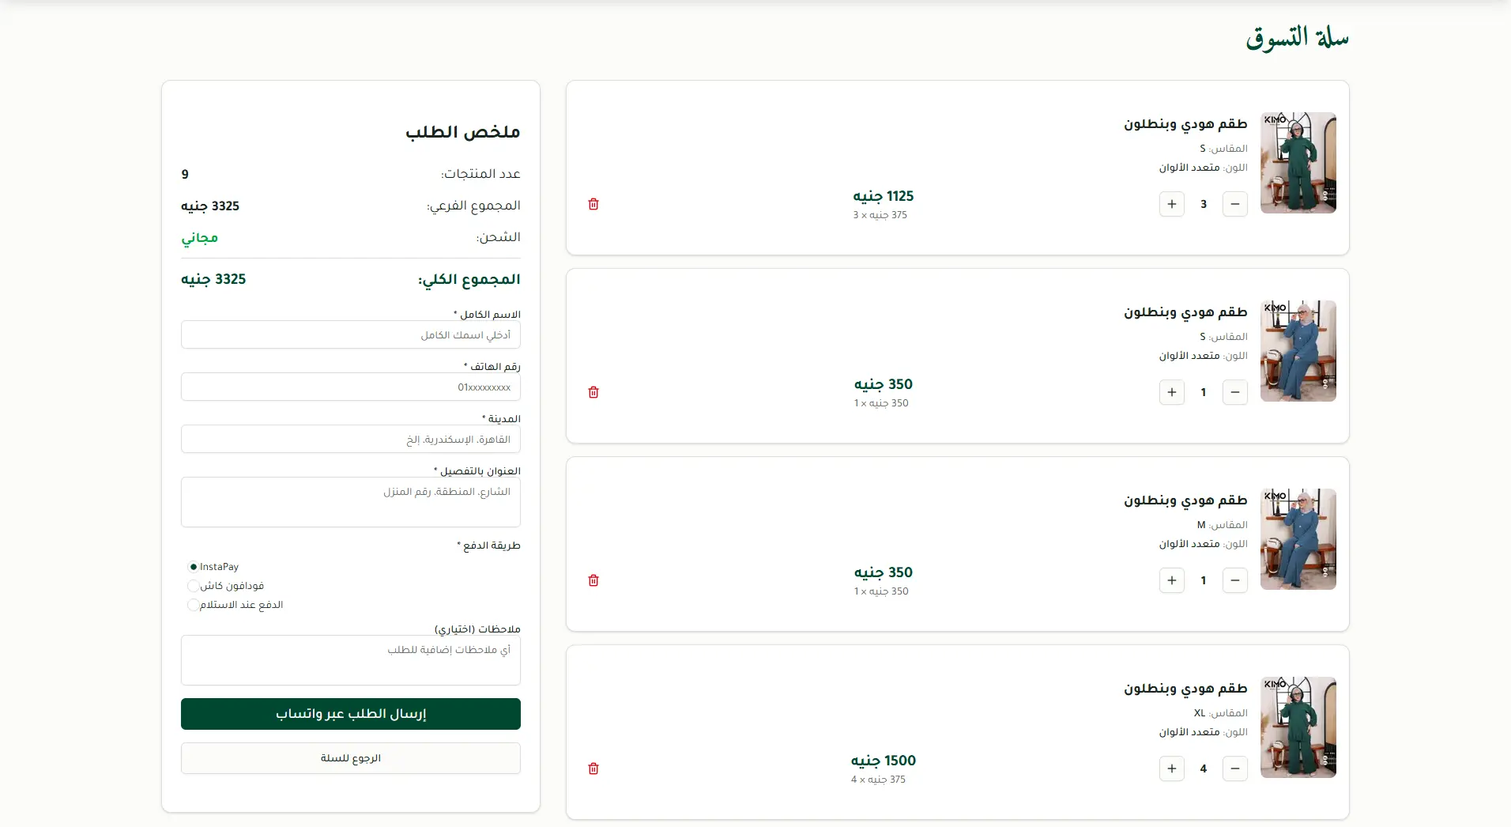Click product title of the 1125 جنيه item
1511x827 pixels.
click(x=1185, y=124)
